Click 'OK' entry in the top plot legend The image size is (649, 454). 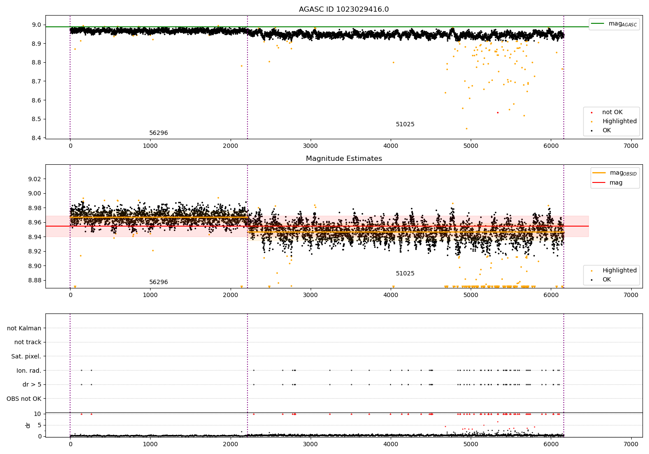(x=607, y=131)
